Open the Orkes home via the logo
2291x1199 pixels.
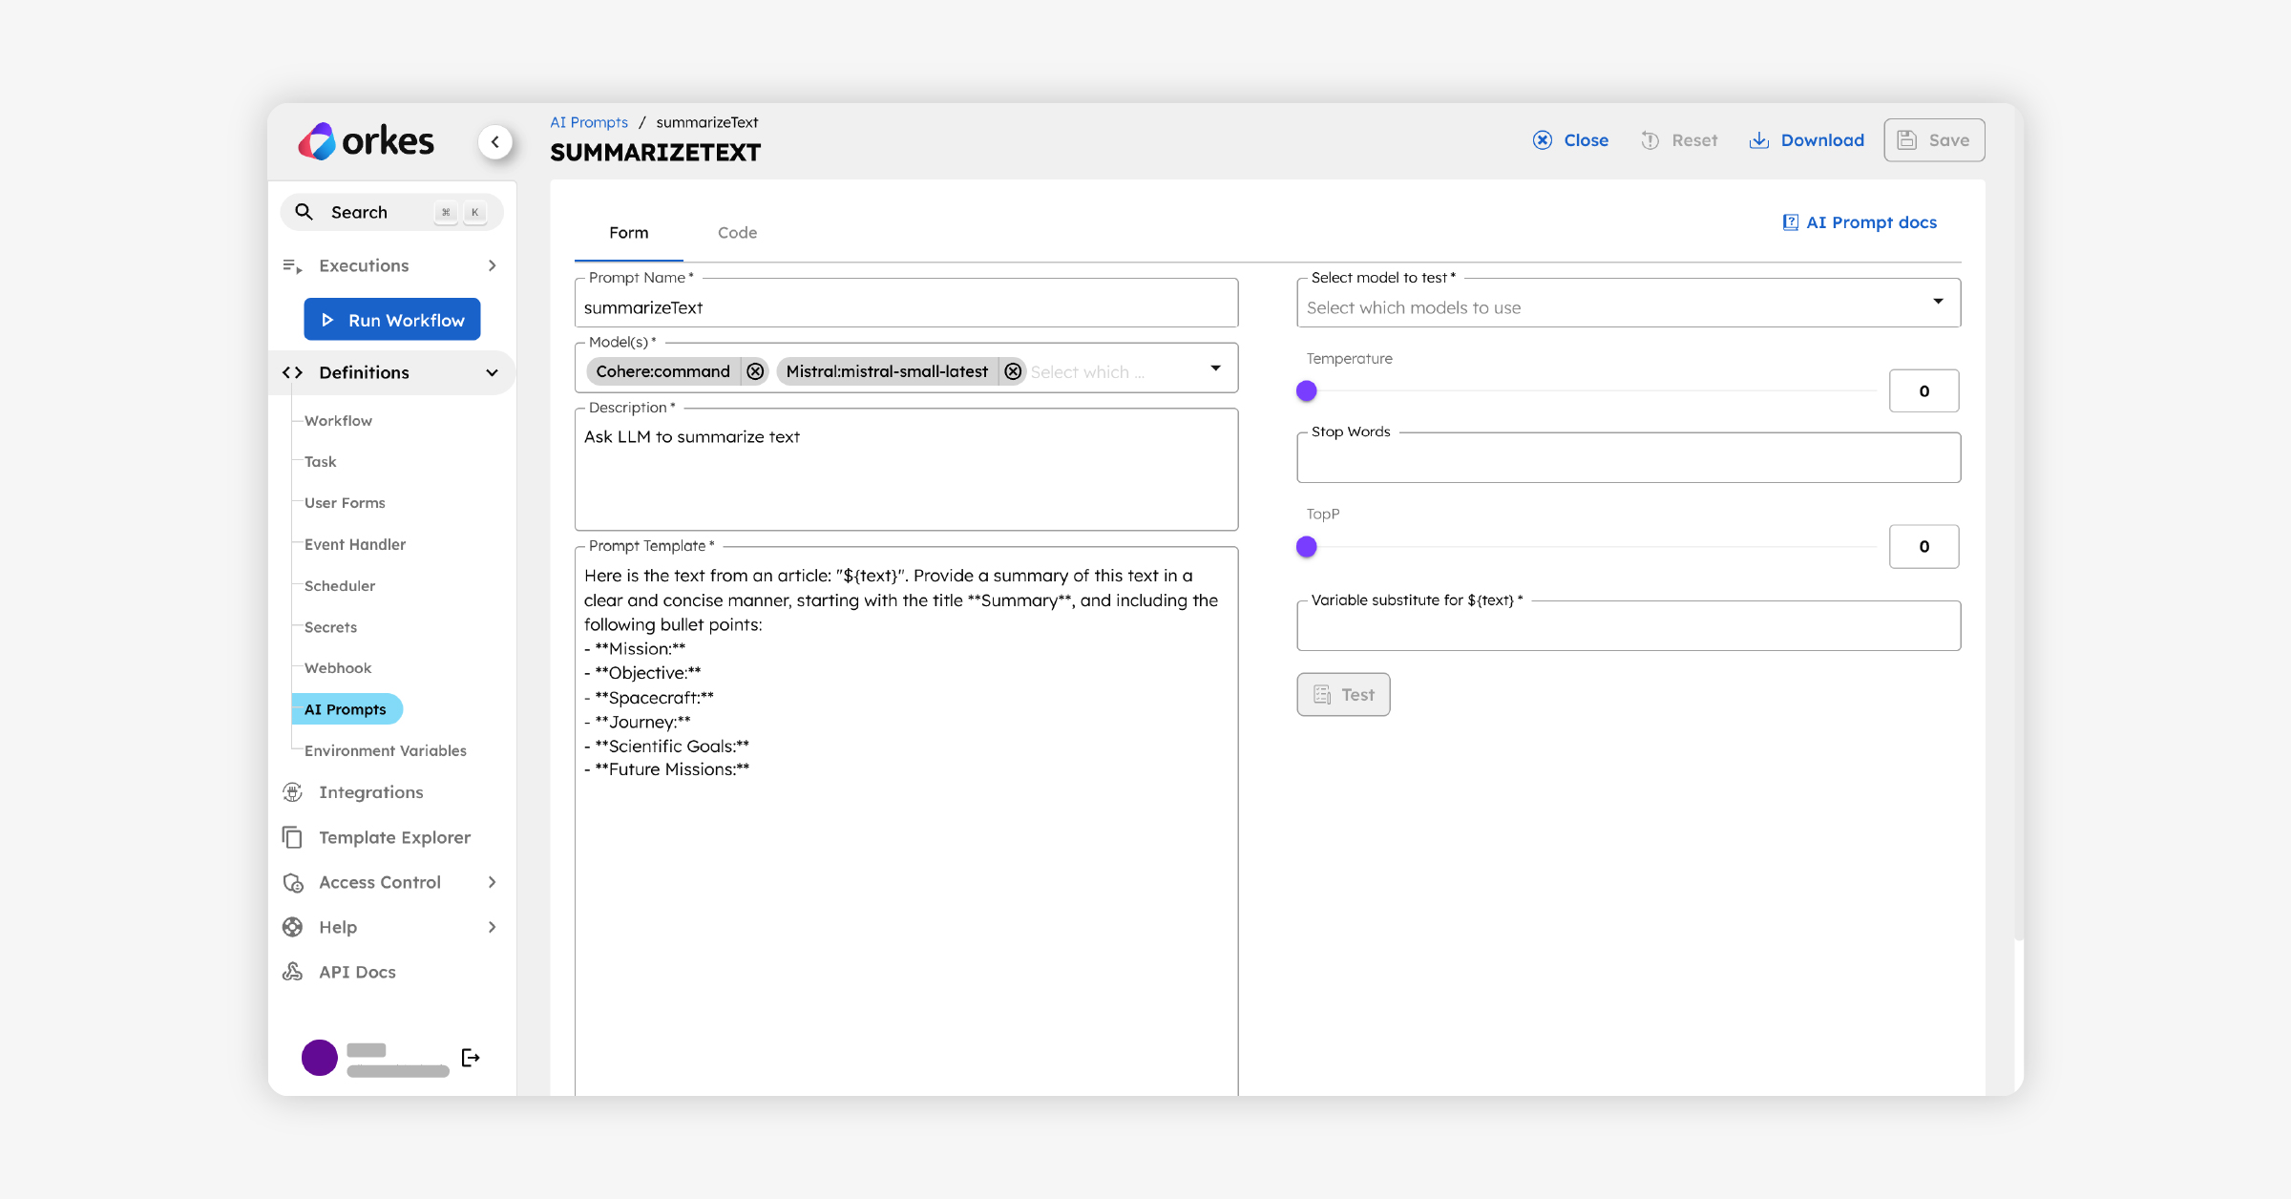[366, 140]
